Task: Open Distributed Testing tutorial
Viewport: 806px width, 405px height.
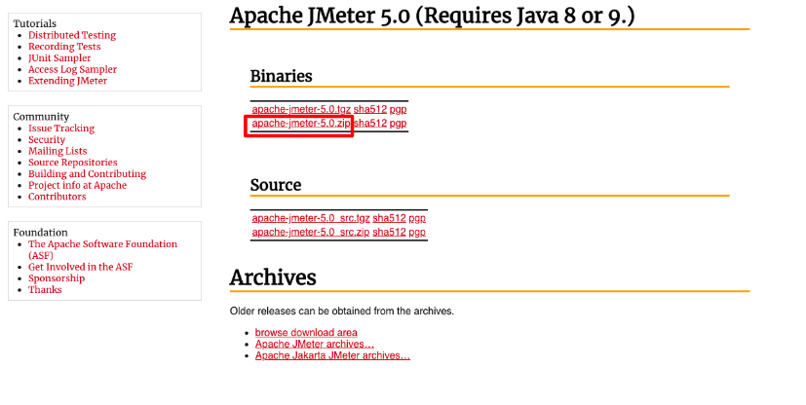Action: (72, 35)
